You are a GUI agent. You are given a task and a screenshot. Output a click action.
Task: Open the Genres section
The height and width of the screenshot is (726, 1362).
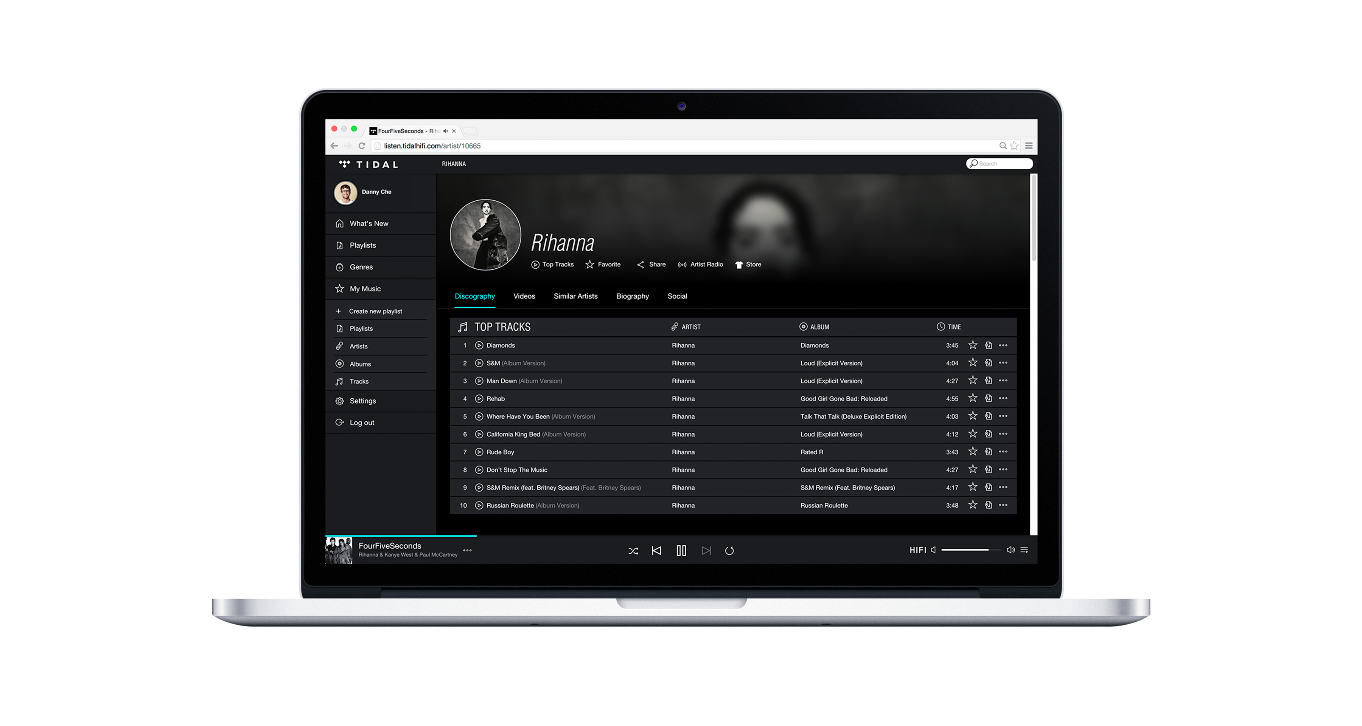[x=362, y=267]
